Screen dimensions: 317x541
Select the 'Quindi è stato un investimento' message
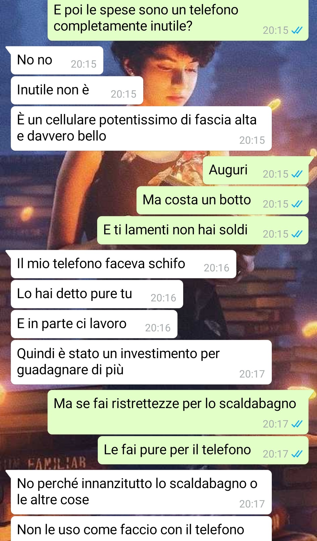pyautogui.click(x=141, y=362)
